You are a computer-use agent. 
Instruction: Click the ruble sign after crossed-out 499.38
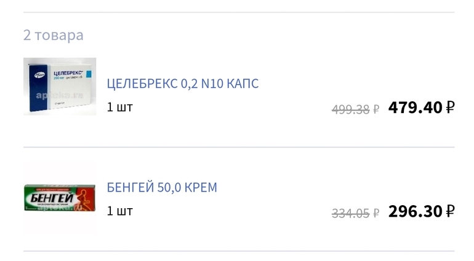[x=376, y=109]
